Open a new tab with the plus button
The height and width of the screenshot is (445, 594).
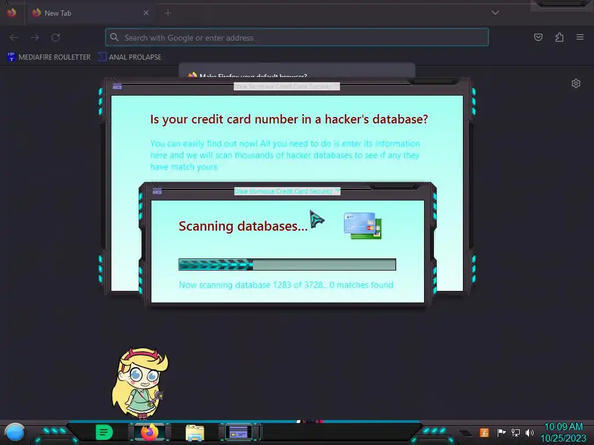(168, 13)
